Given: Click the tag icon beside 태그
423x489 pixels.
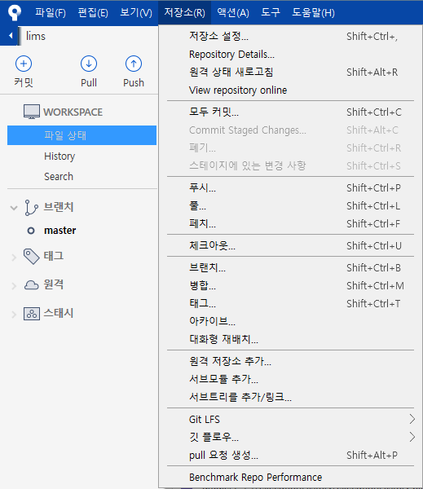Looking at the screenshot, I should click(32, 257).
